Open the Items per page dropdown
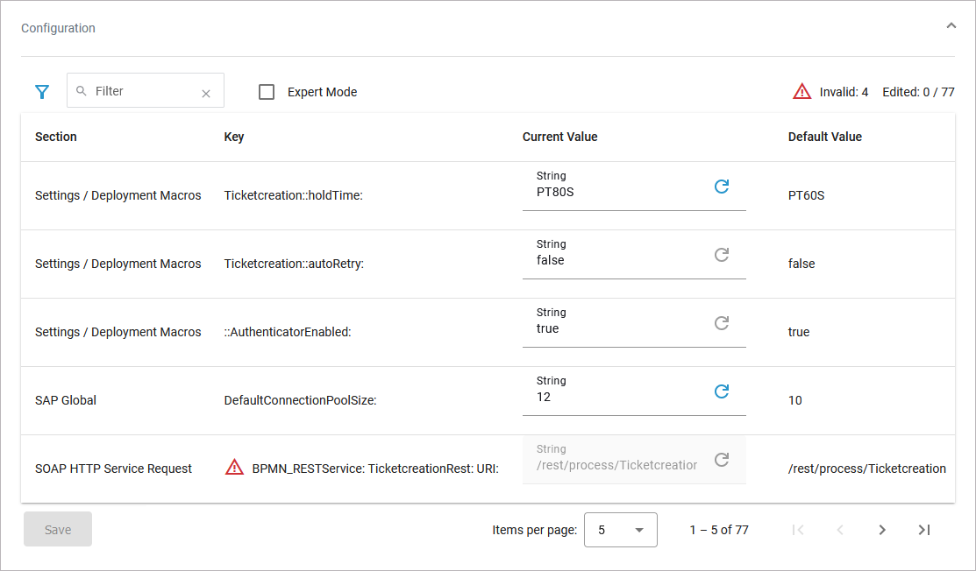 (x=620, y=530)
